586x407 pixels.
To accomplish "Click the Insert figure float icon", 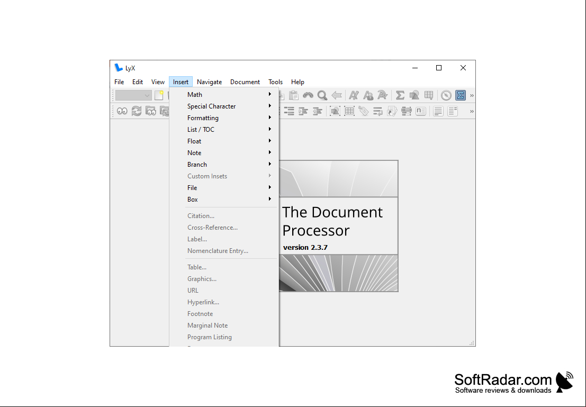I will point(335,111).
